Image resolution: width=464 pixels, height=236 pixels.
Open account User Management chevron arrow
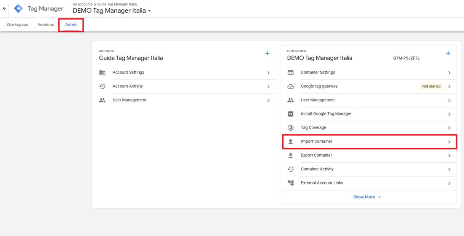(x=268, y=100)
